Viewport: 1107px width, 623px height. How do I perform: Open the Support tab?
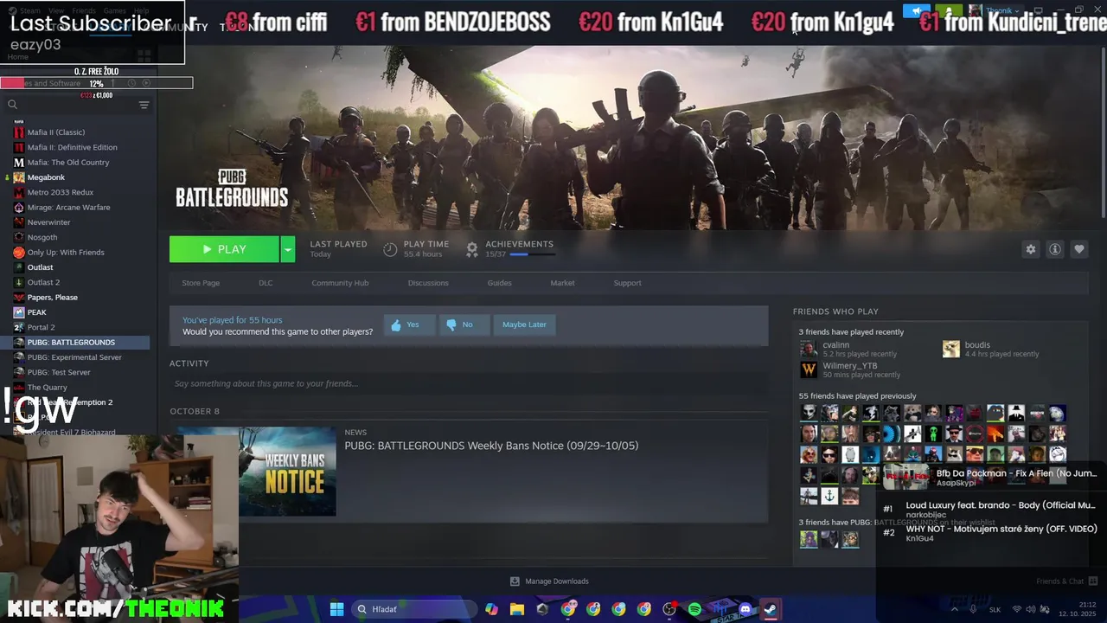click(627, 283)
